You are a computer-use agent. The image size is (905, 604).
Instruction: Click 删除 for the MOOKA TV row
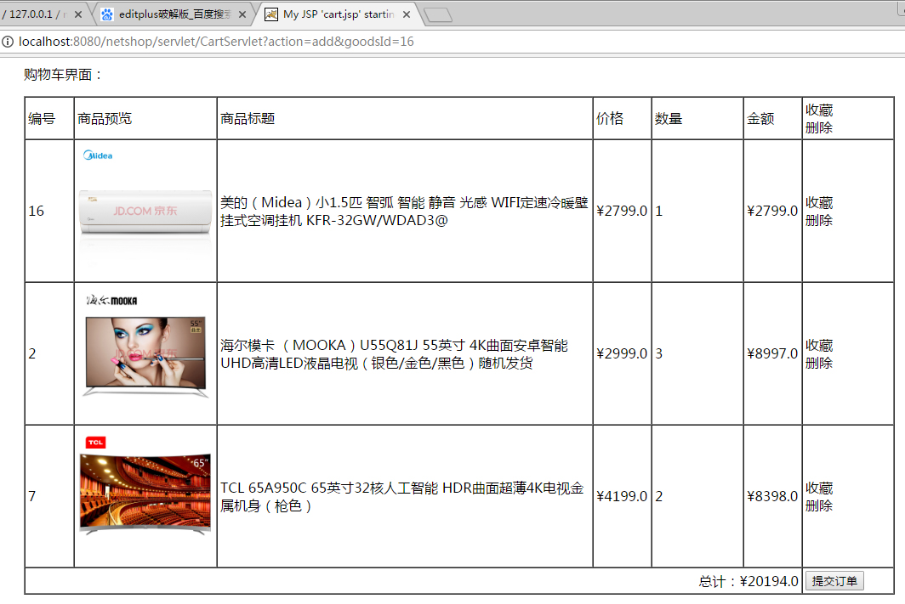click(x=819, y=363)
